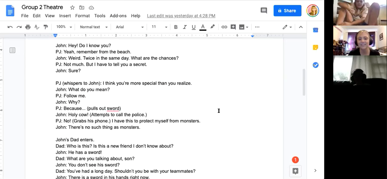The width and height of the screenshot is (387, 179).
Task: Click the left indent marker on ruler
Action: pyautogui.click(x=55, y=36)
